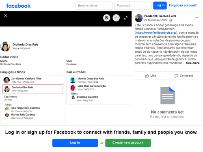
Task: Focus the Email or phone field
Action: click(x=94, y=6)
